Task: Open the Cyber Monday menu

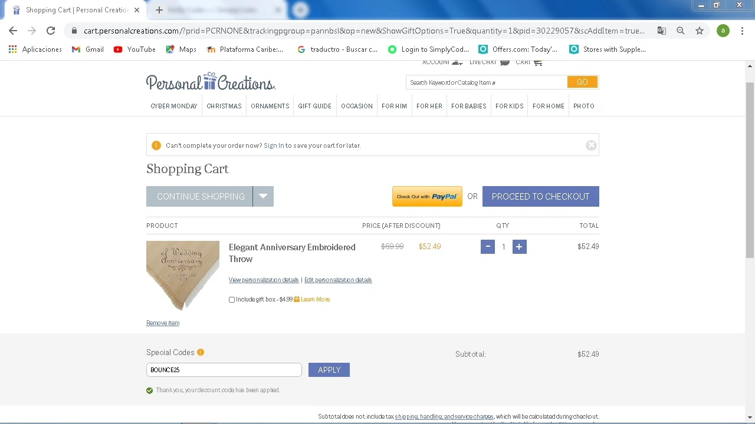Action: 174,106
